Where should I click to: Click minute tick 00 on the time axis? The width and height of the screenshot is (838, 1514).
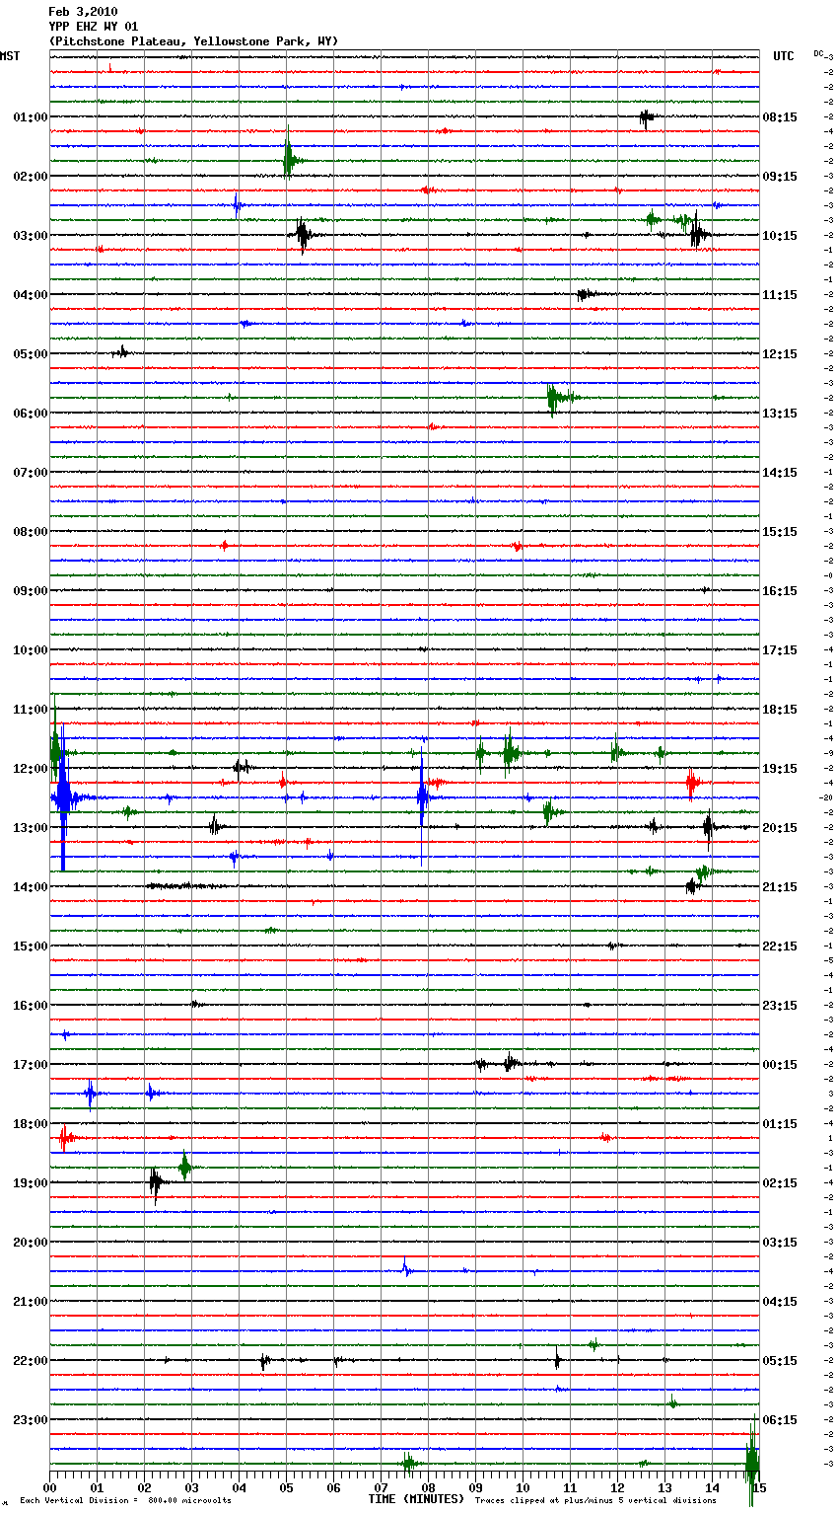click(50, 1487)
